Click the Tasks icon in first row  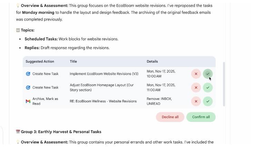[x=28, y=74]
